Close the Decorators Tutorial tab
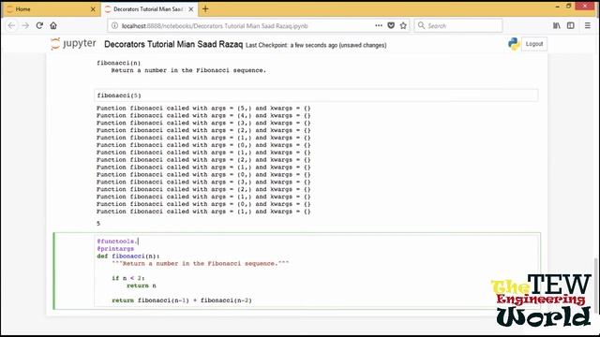Viewport: 600px width, 337px height. tap(191, 8)
